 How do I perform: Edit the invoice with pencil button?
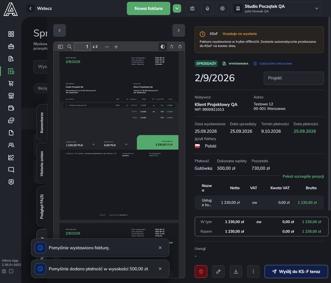coord(218,272)
